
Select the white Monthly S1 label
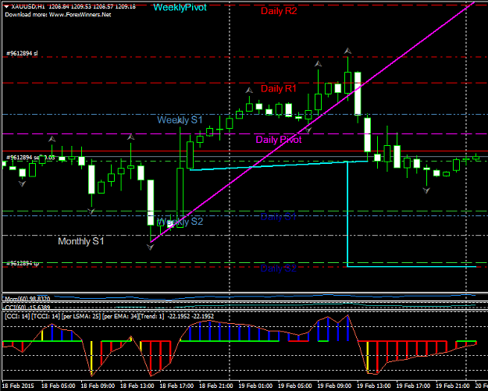pos(81,241)
